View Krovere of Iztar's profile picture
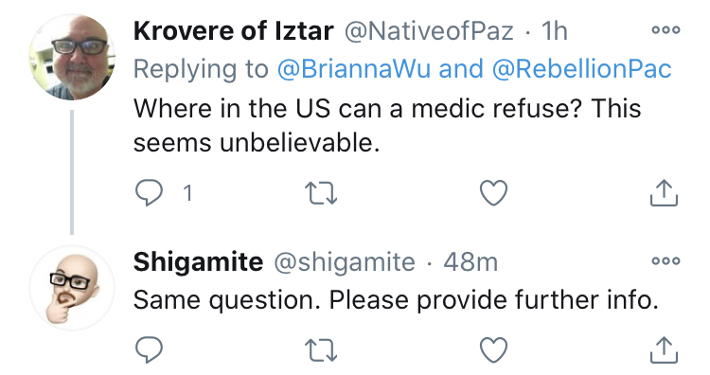 72,58
